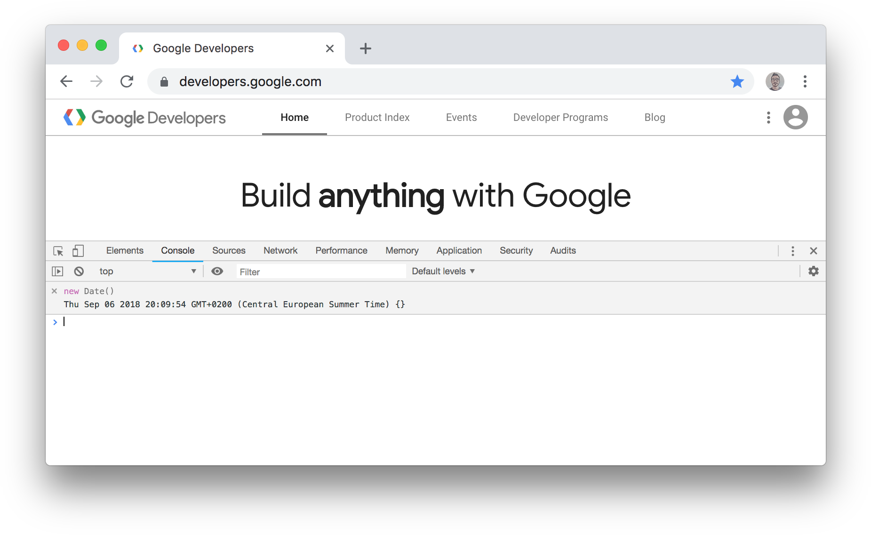The width and height of the screenshot is (871, 535).
Task: Open the top JavaScript context dropdown
Action: point(147,271)
